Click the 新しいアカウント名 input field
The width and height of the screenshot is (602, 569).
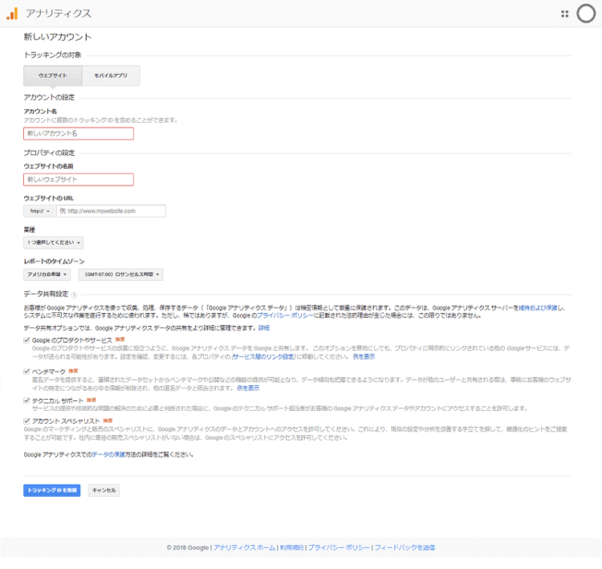pyautogui.click(x=79, y=133)
